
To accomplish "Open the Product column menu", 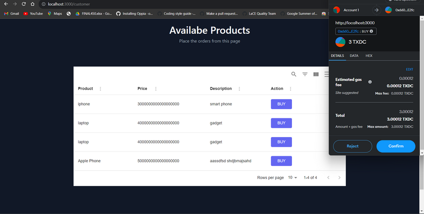I will pos(100,89).
